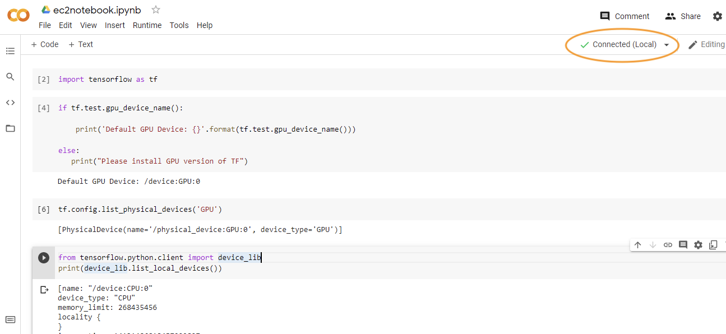Viewport: 726px width, 334px height.
Task: Open the Runtime menu
Action: tap(147, 25)
